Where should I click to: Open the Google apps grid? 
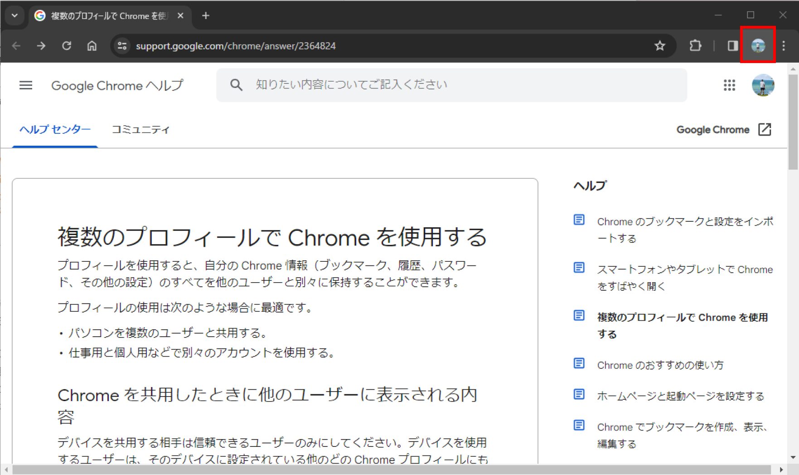[729, 85]
